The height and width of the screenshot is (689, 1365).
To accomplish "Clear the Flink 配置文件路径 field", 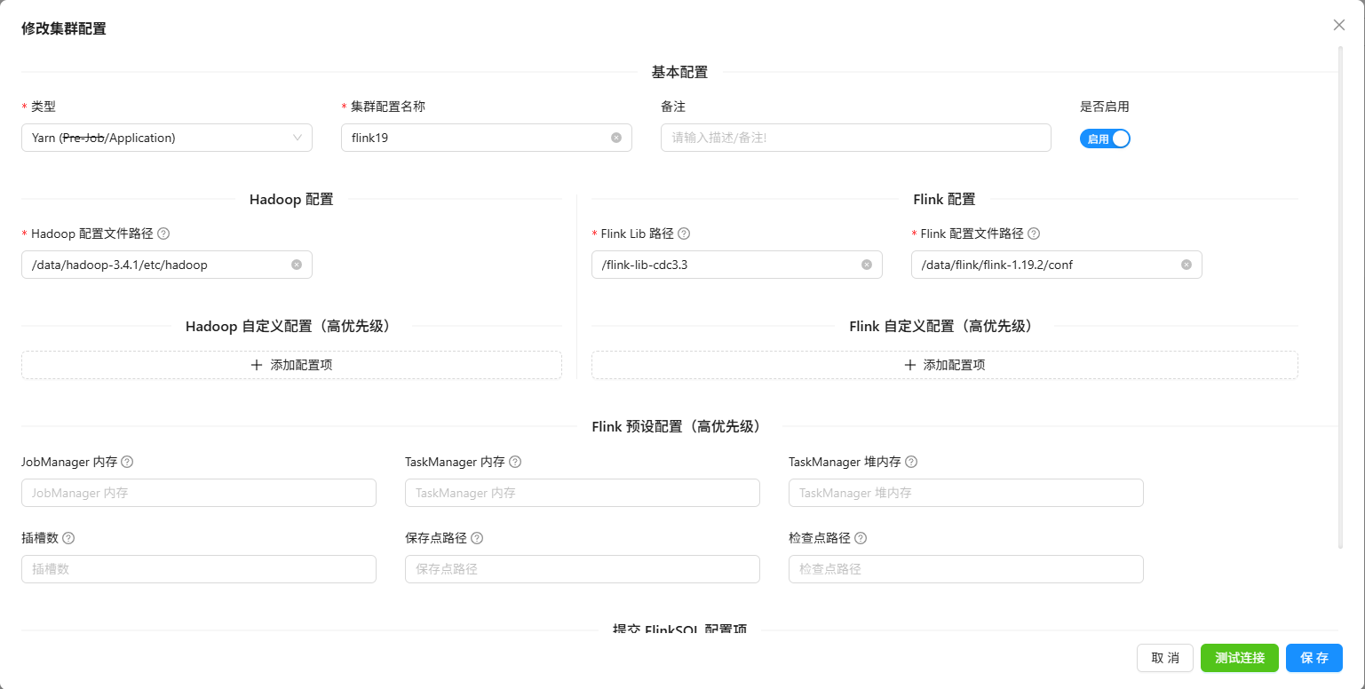I will pos(1186,265).
